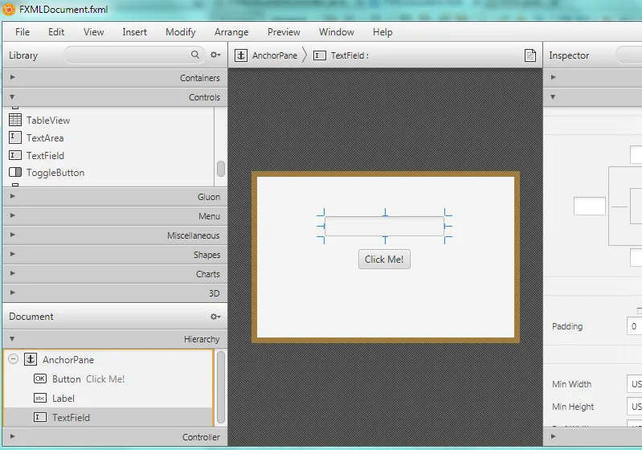The image size is (642, 450).
Task: Open the Arrange menu
Action: click(231, 32)
